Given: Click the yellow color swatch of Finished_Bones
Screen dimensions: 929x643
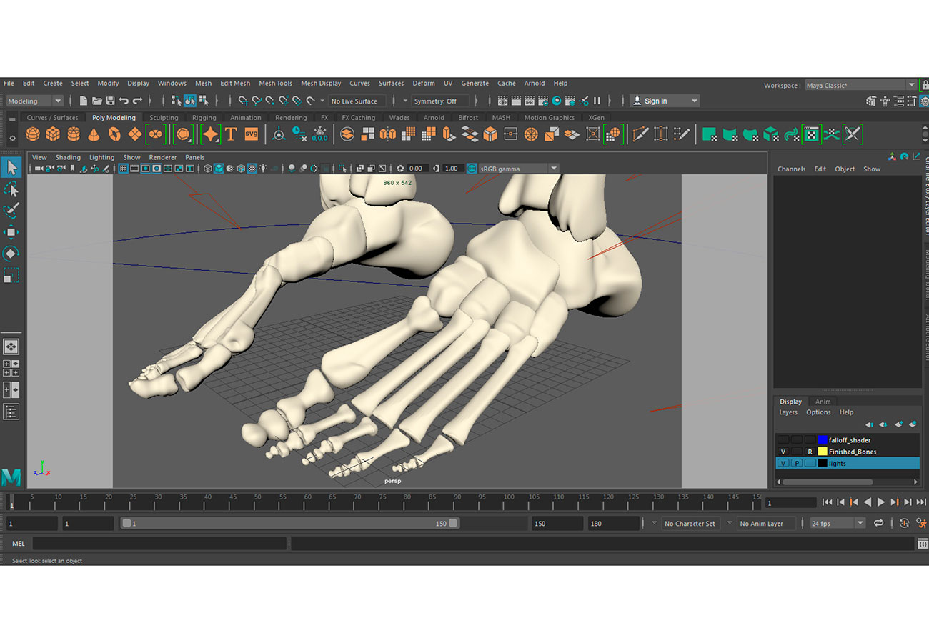Looking at the screenshot, I should 823,452.
